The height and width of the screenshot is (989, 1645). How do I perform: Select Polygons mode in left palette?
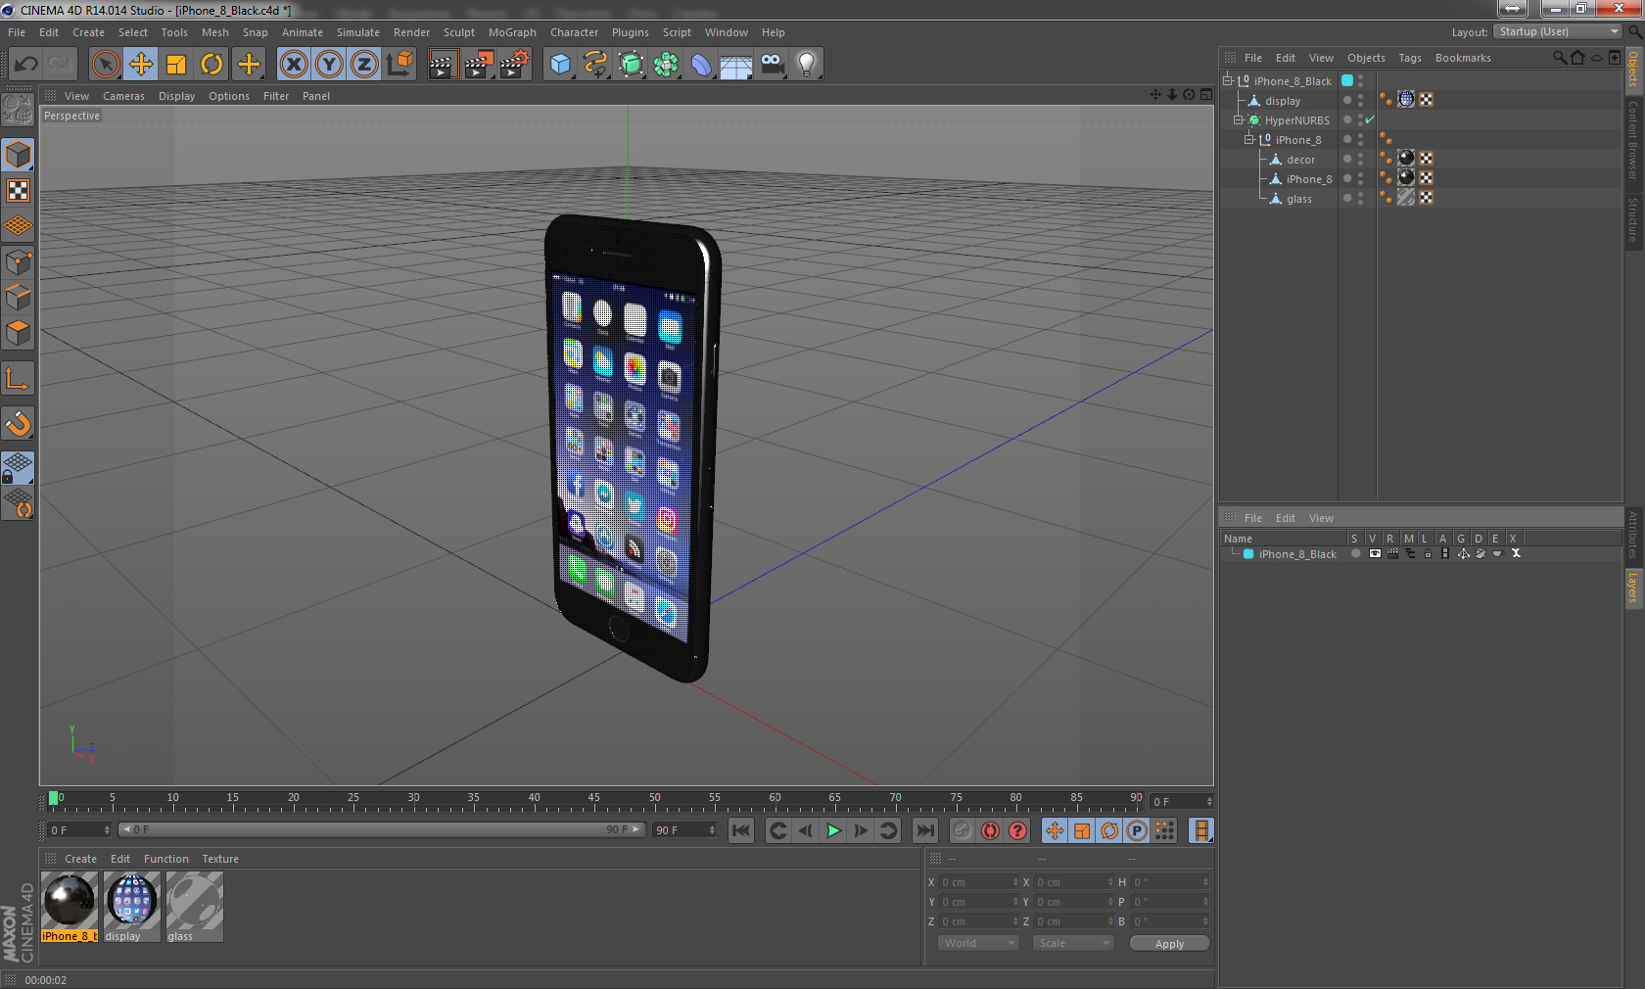[19, 333]
